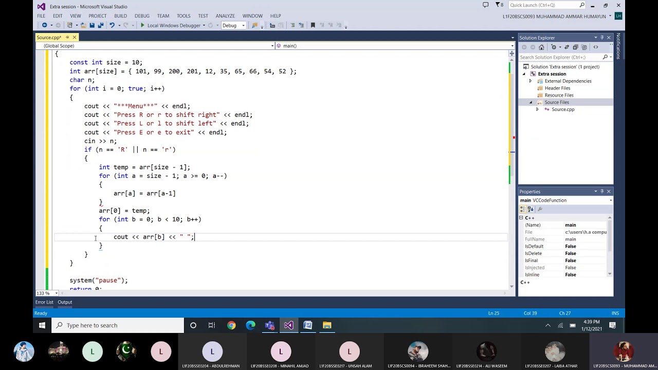Collapse the C++ category in Properties
Image resolution: width=658 pixels, height=370 pixels.
521,218
